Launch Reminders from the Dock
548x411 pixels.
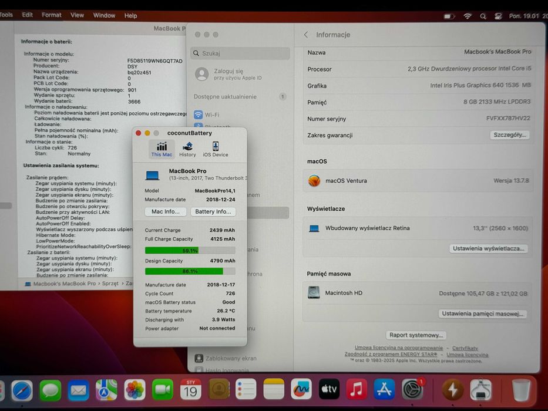tap(246, 389)
